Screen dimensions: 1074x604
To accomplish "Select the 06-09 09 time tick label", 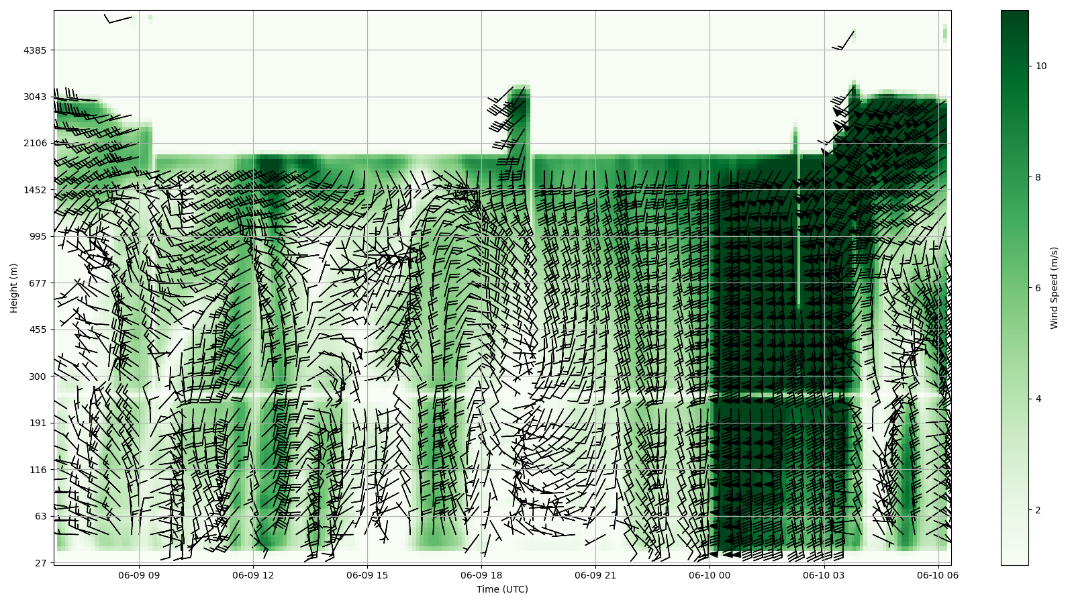I will [139, 575].
